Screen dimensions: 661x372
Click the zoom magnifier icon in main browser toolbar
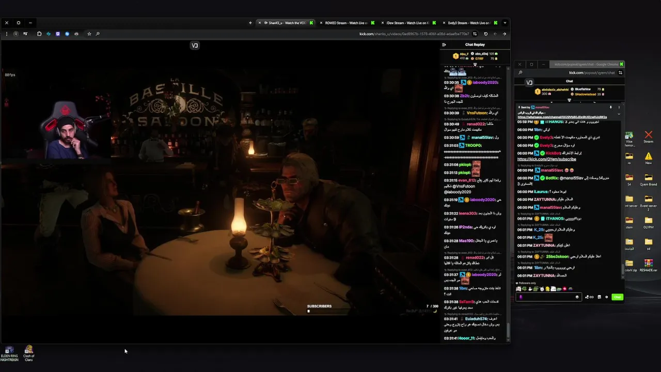98,34
